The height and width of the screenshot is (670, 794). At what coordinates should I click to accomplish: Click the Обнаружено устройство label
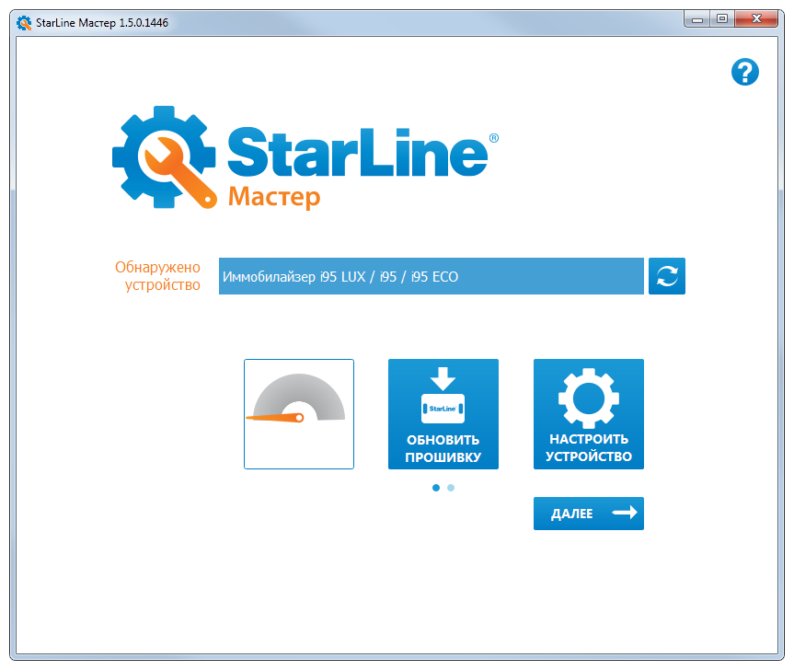tap(157, 276)
